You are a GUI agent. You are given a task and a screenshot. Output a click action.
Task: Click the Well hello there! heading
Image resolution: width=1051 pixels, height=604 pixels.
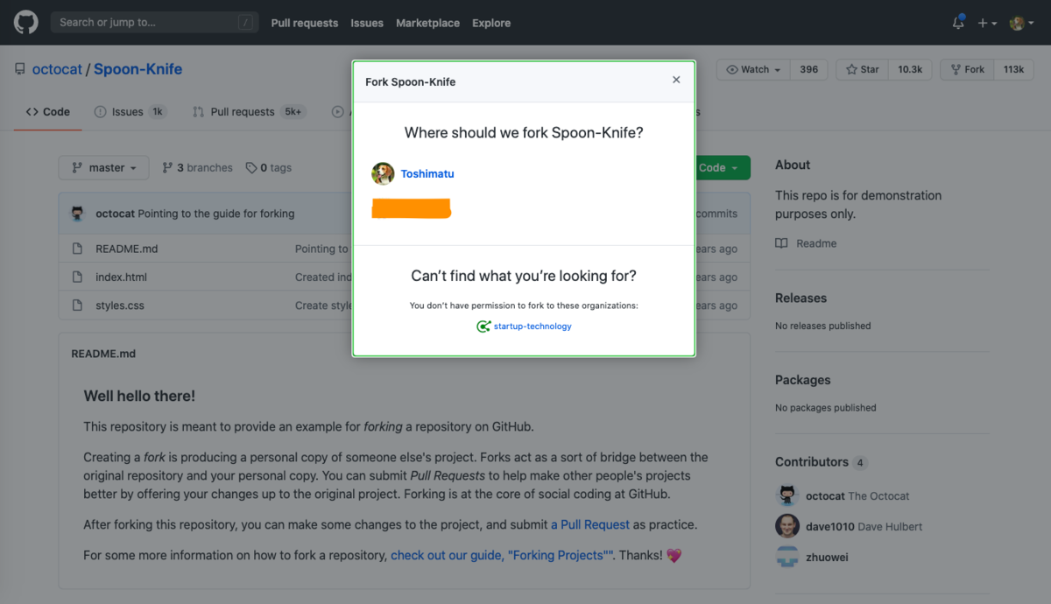click(x=139, y=396)
